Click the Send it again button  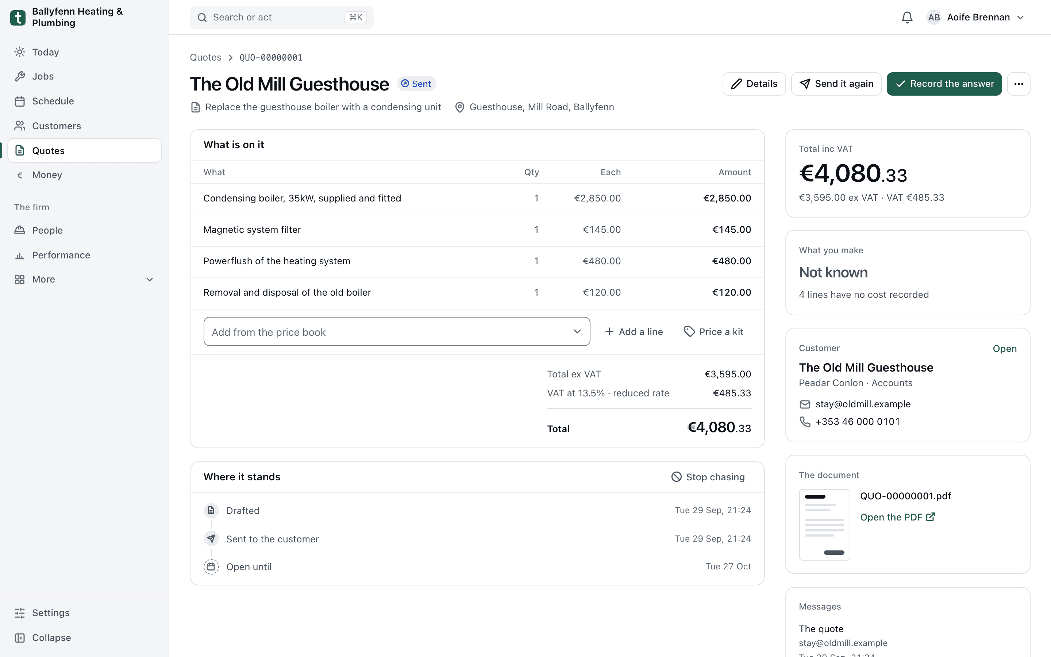(x=836, y=84)
